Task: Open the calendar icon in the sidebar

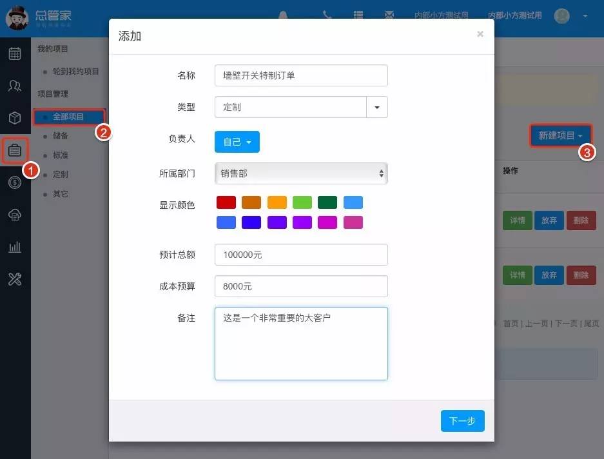Action: (x=15, y=54)
